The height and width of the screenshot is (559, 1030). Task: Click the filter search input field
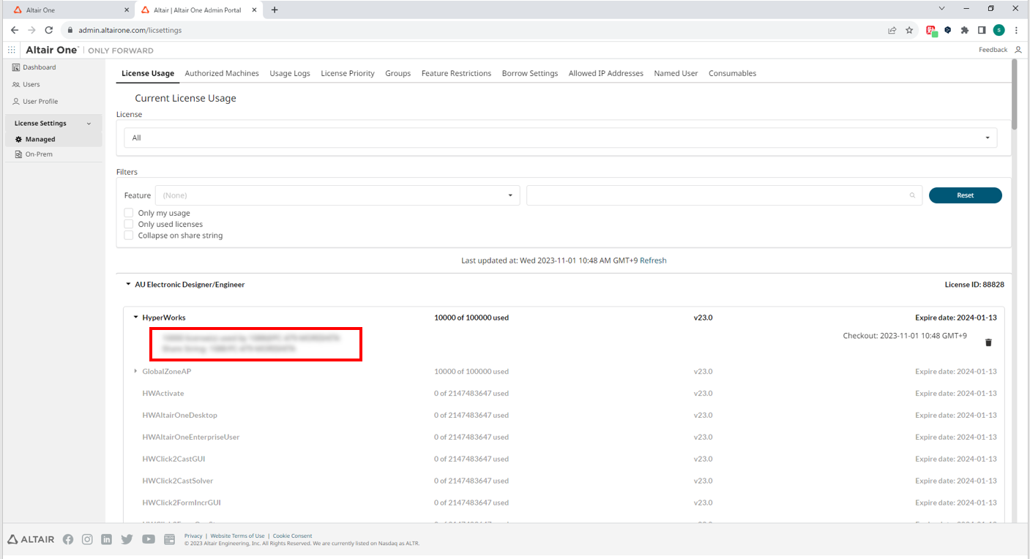[x=717, y=195]
